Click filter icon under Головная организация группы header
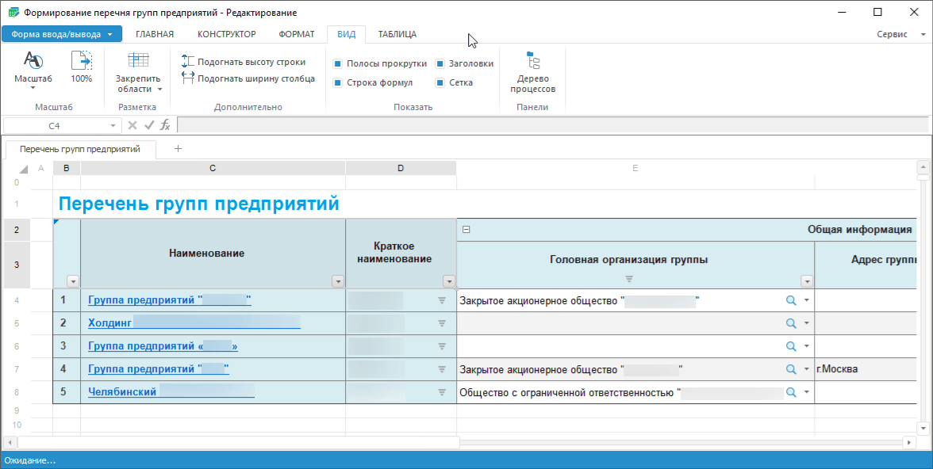 coord(629,279)
